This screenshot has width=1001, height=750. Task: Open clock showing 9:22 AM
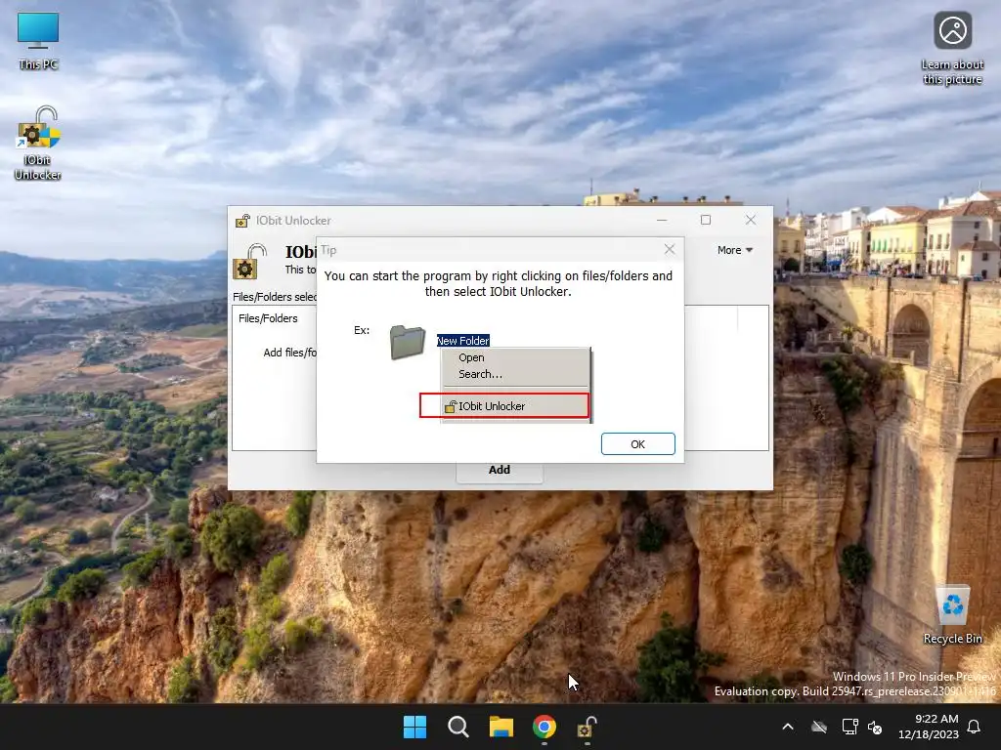pos(929,727)
